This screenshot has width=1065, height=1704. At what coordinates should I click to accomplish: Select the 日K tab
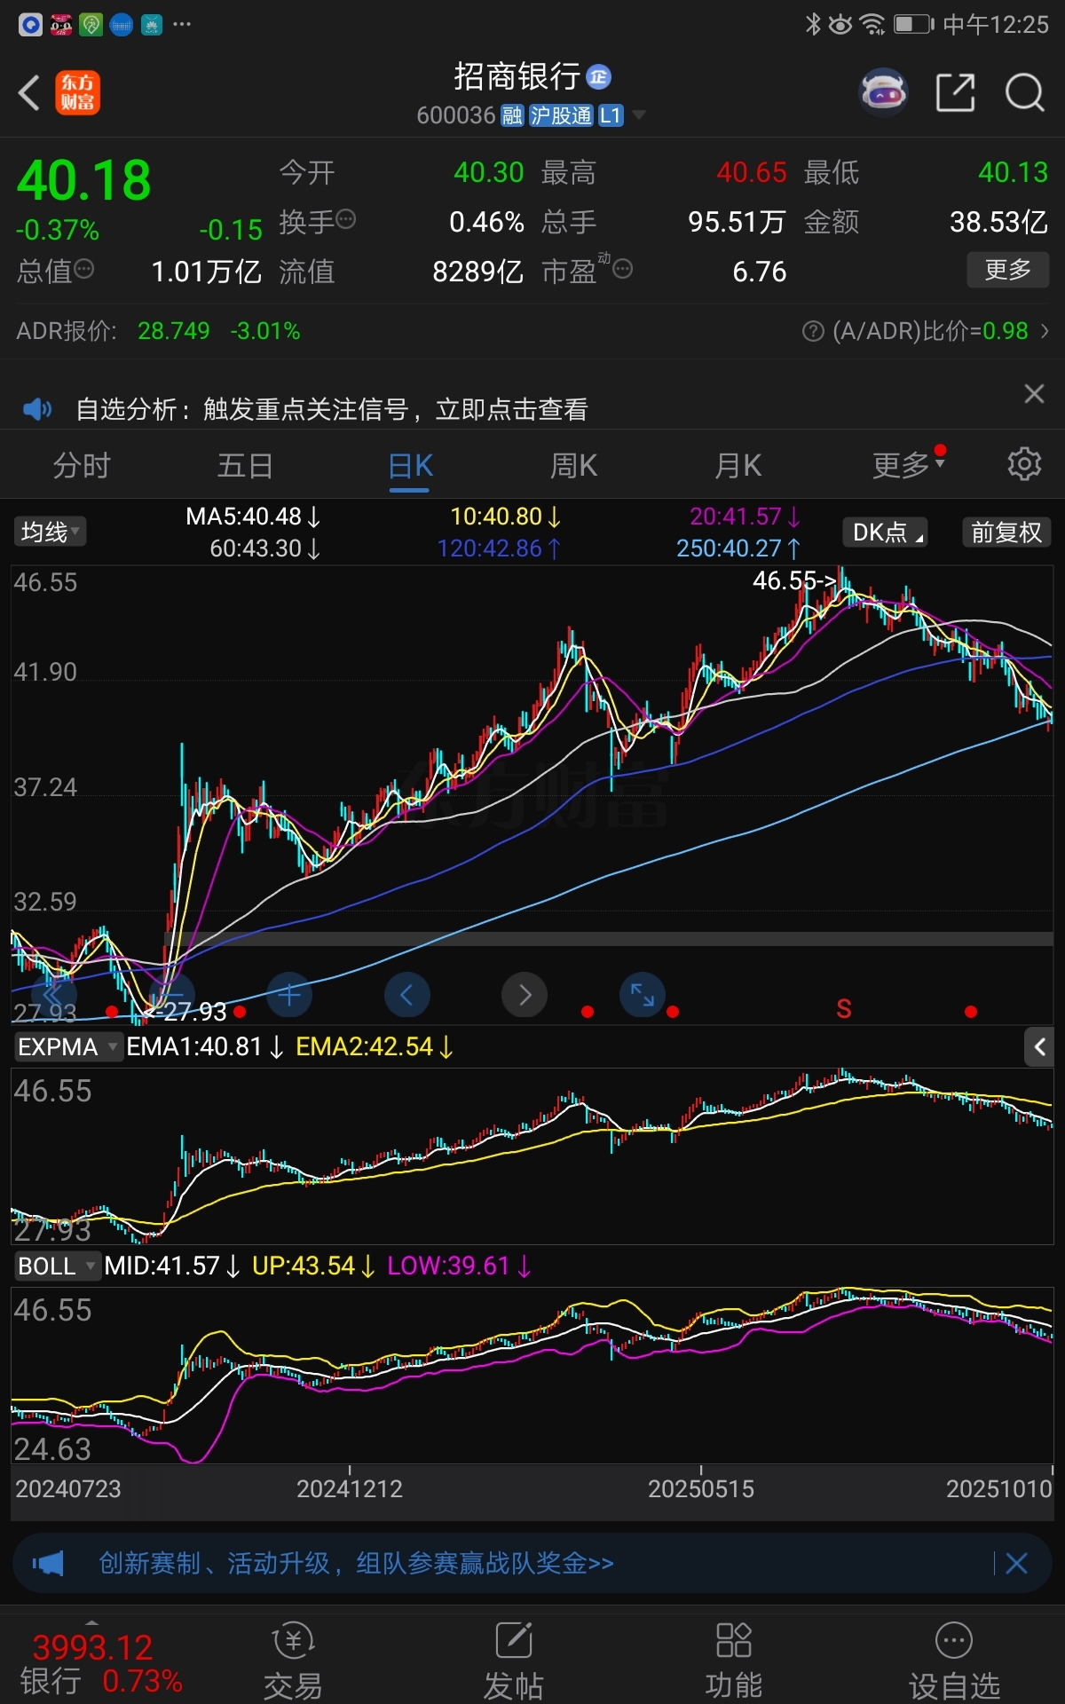410,465
